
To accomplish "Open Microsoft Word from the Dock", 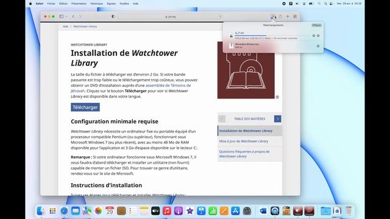I will [263, 211].
